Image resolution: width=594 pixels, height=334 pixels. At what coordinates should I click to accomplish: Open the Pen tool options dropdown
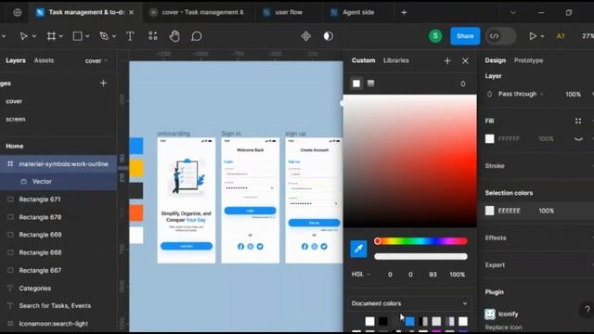tap(113, 36)
